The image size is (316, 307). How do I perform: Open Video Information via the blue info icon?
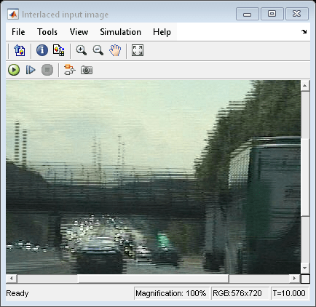coord(42,50)
